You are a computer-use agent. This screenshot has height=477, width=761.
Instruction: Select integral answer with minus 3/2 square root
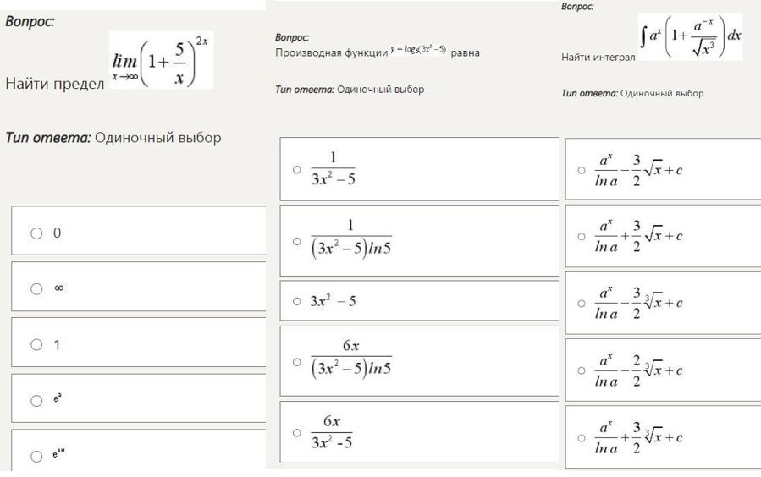(582, 170)
